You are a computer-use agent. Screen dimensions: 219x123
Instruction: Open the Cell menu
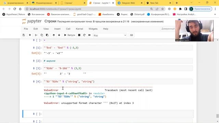(68, 29)
